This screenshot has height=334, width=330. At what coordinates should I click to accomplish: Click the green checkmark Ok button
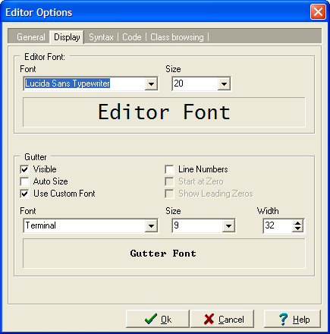click(x=158, y=319)
